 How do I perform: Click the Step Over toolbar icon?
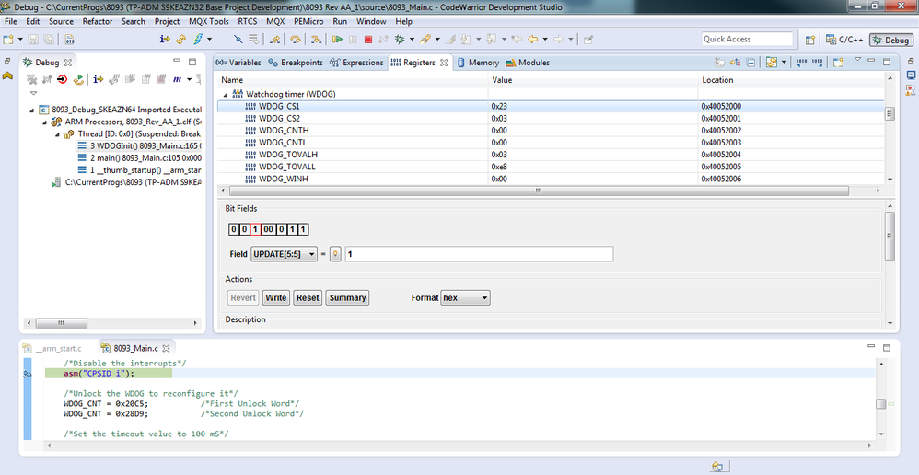pos(296,40)
